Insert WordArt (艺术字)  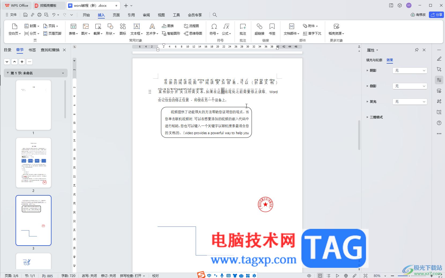pos(152,29)
